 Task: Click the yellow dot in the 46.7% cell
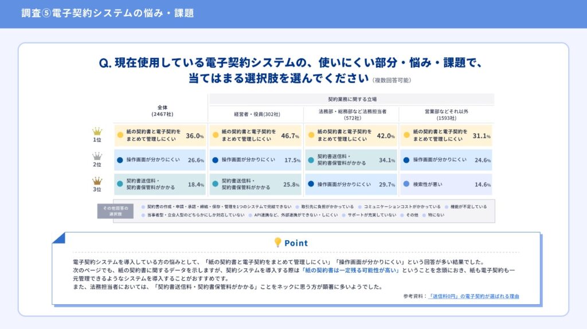click(x=216, y=135)
